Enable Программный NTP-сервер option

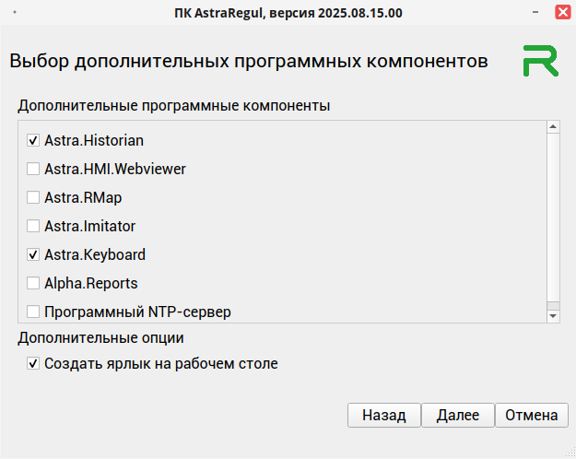coord(33,312)
